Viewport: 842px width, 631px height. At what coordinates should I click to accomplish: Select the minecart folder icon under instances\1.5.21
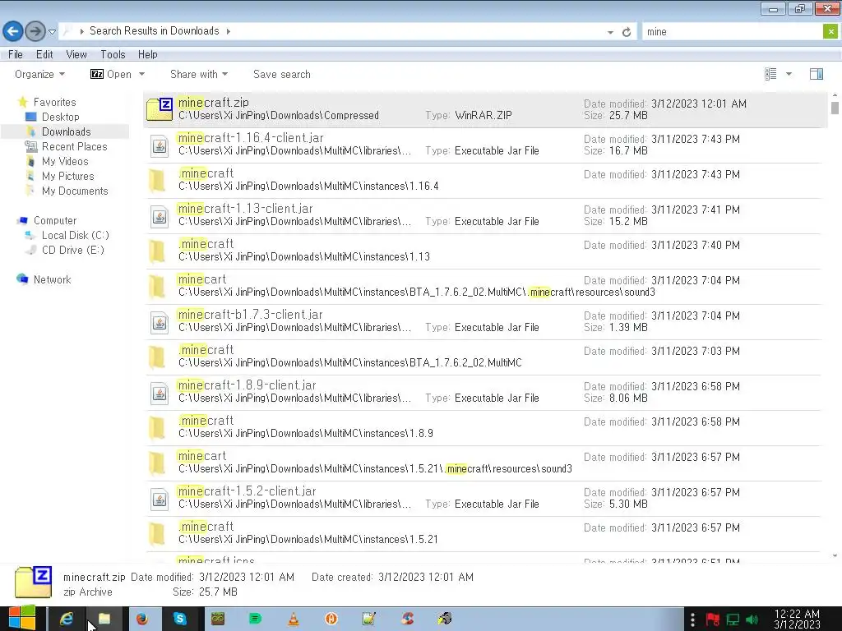157,463
